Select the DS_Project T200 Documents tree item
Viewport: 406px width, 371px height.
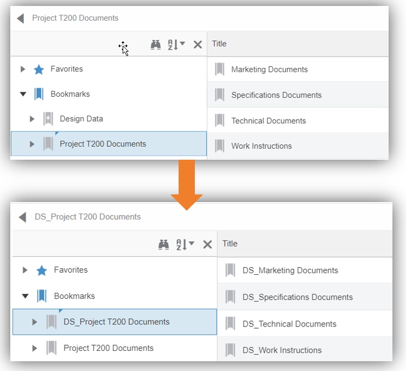point(116,322)
